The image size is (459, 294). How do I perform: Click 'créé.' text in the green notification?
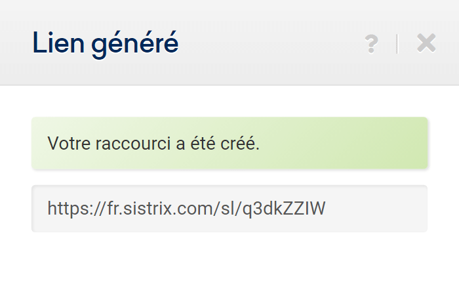pyautogui.click(x=240, y=143)
